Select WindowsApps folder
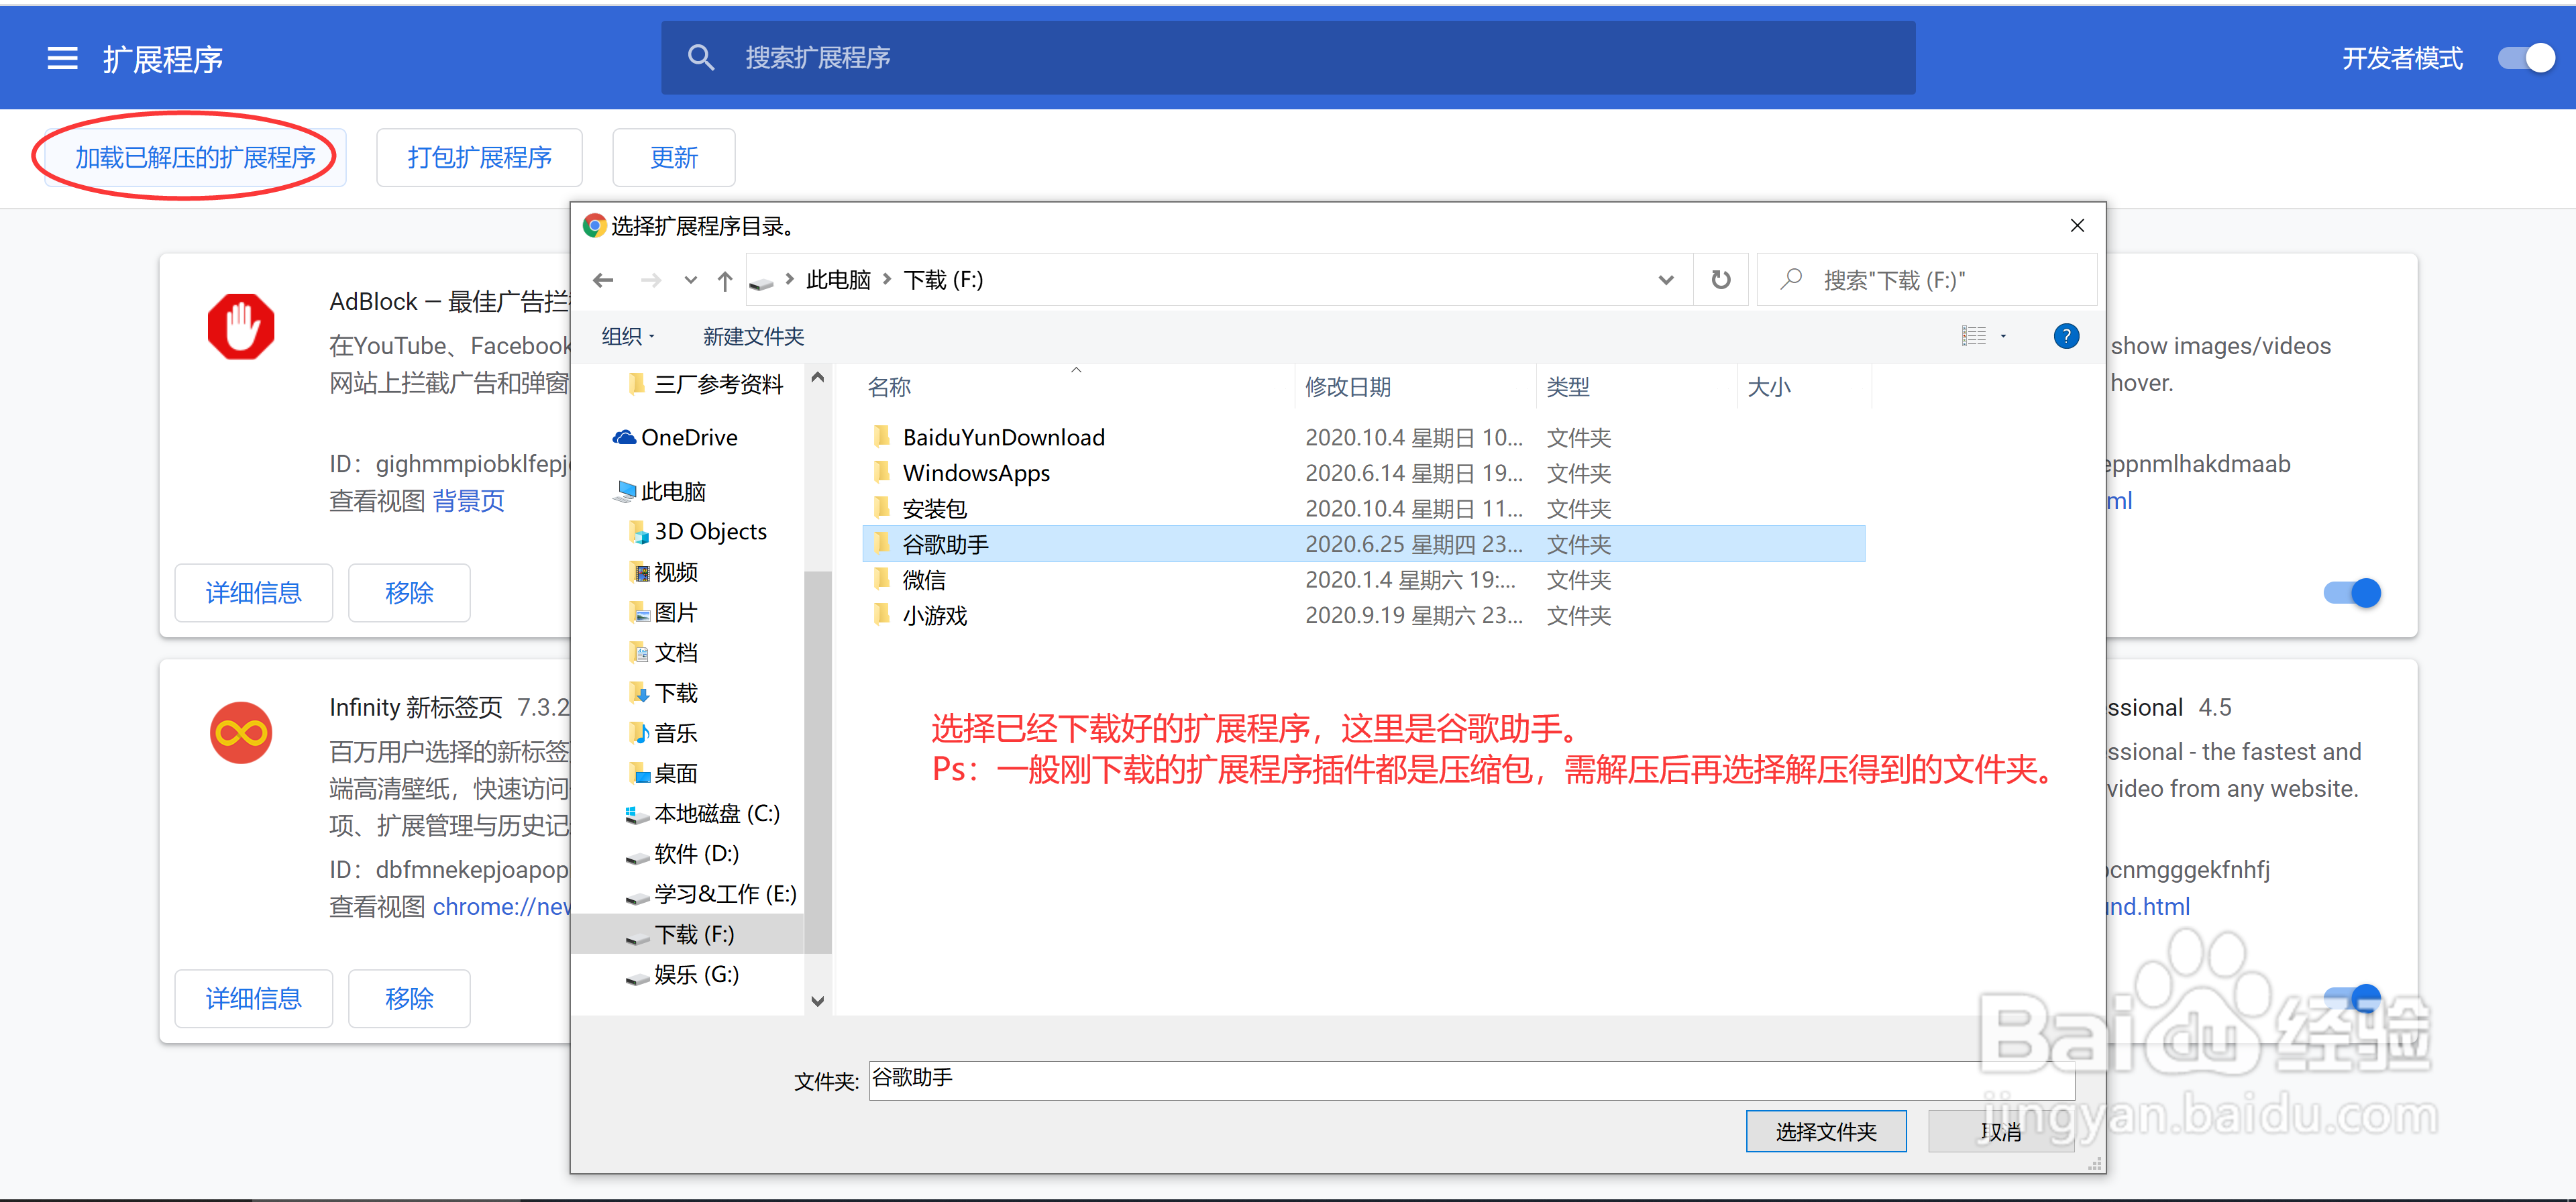This screenshot has height=1202, width=2576. tap(1363, 473)
